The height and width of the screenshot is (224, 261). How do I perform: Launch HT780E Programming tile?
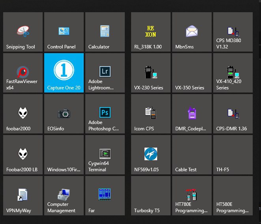click(192, 196)
